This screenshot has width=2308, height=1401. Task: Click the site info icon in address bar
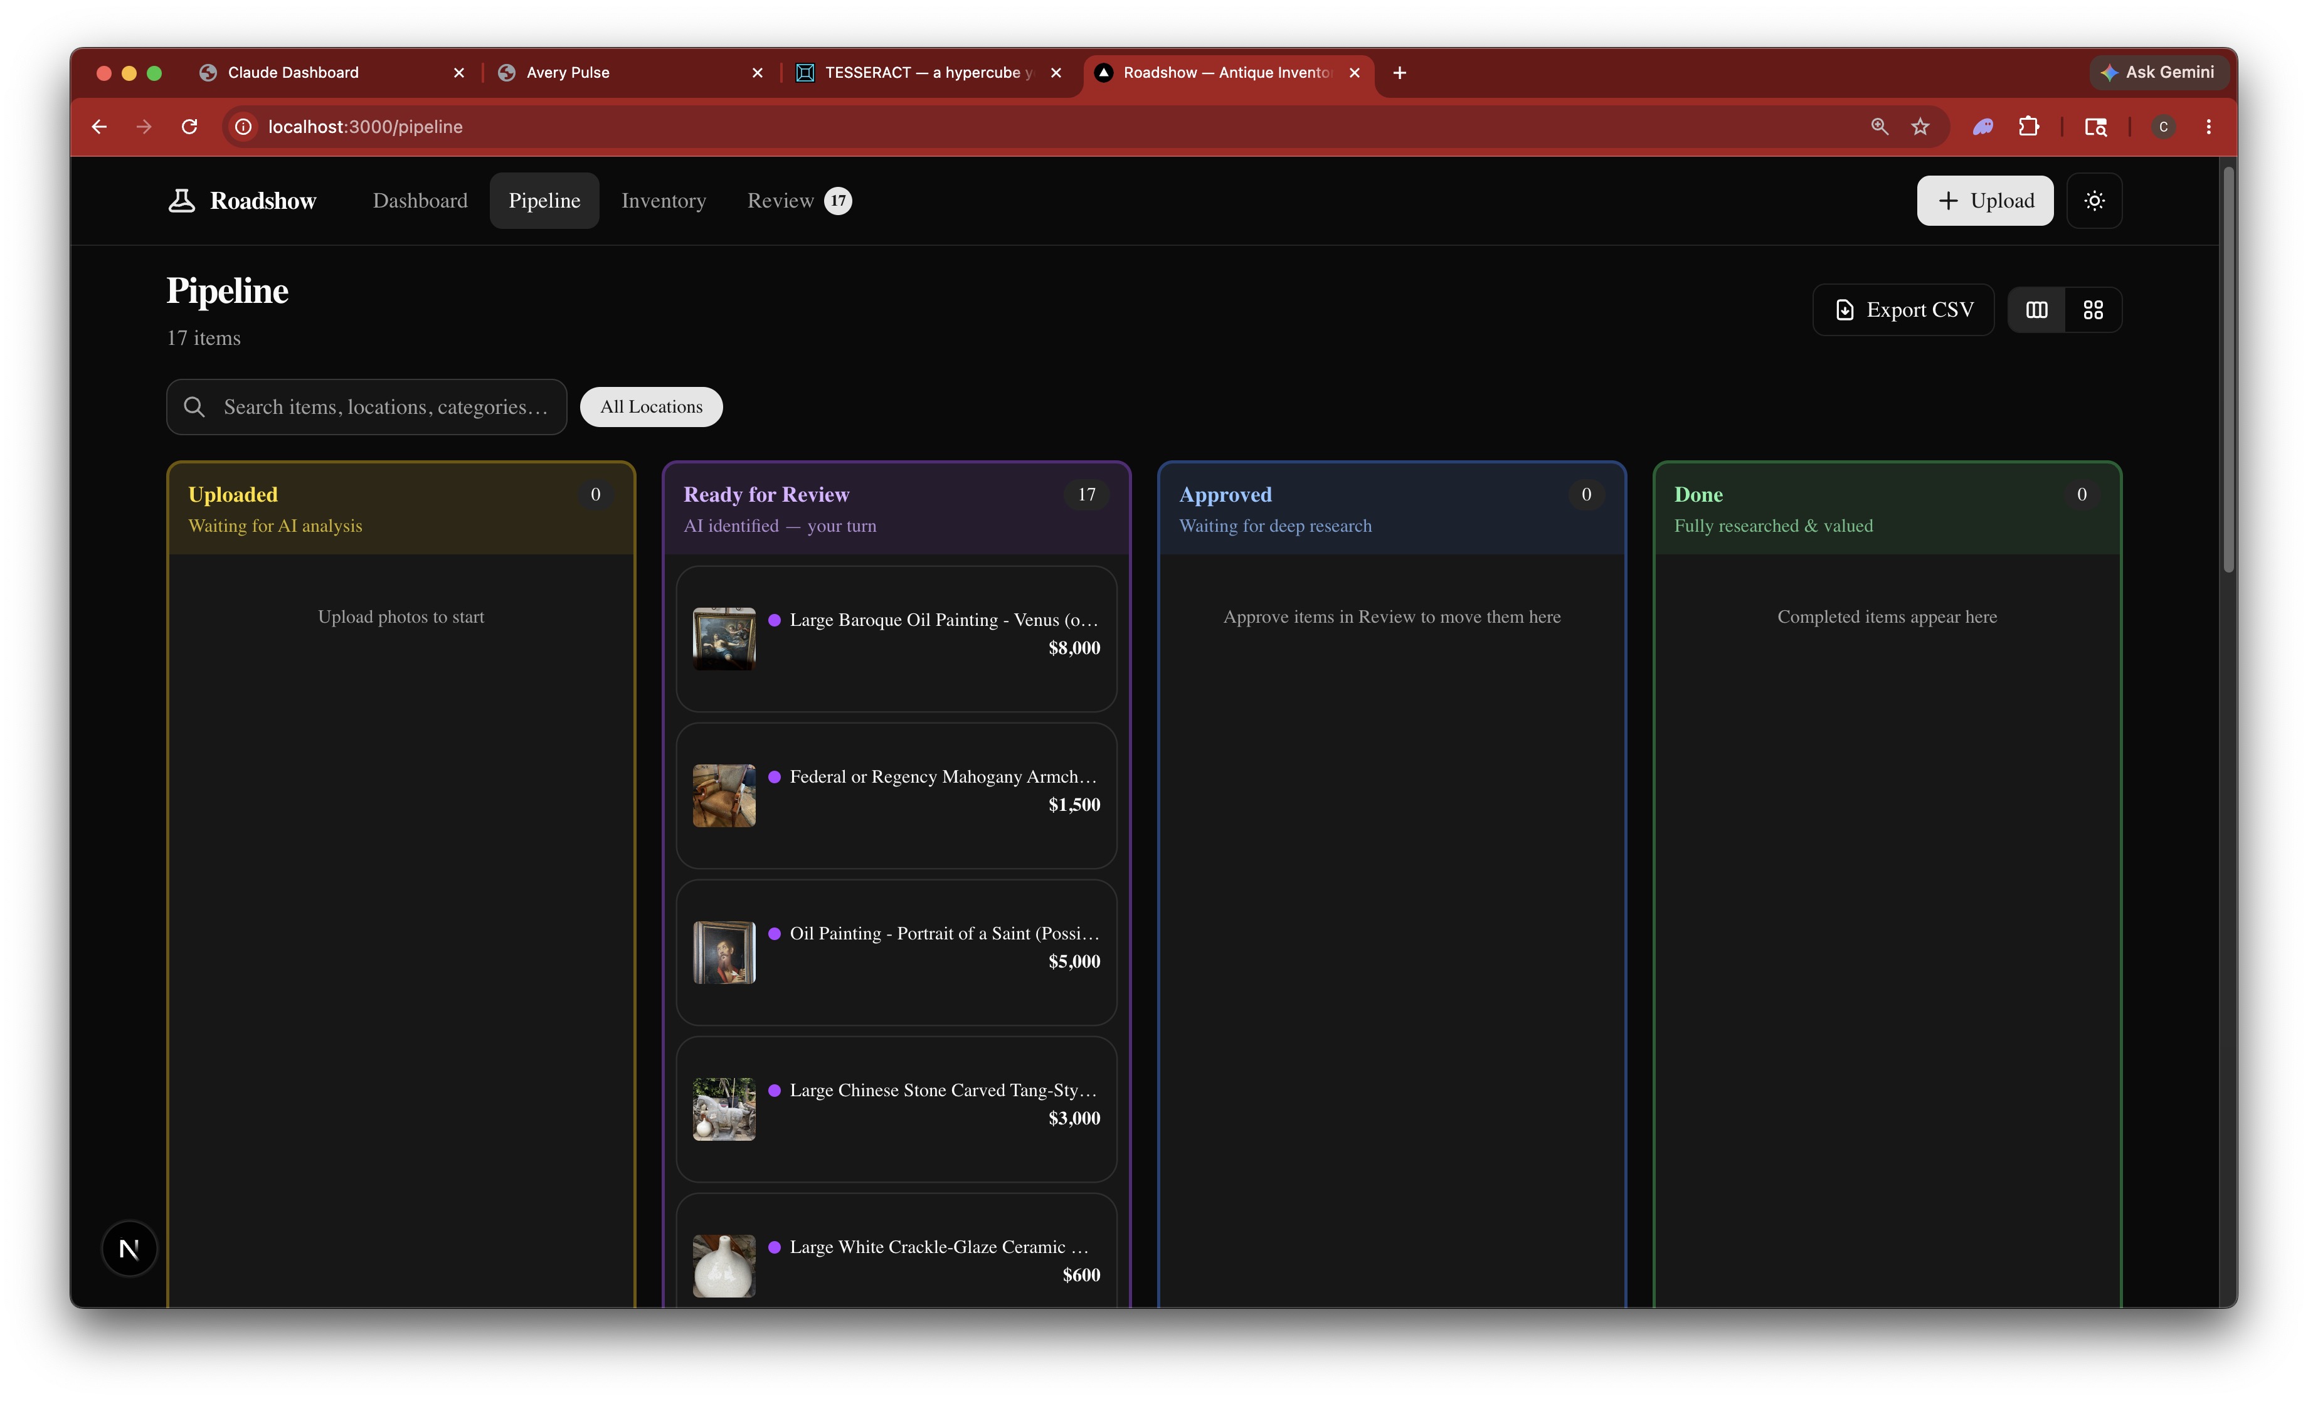point(243,127)
